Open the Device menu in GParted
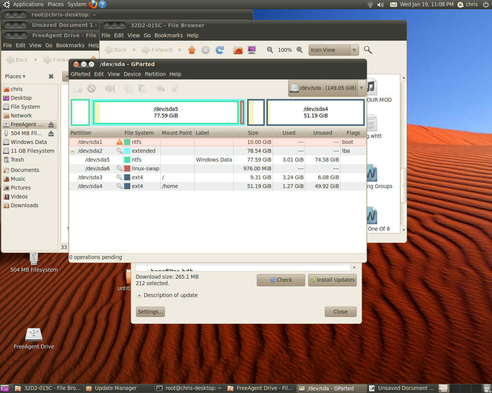Viewport: 492px width, 393px height. point(132,74)
